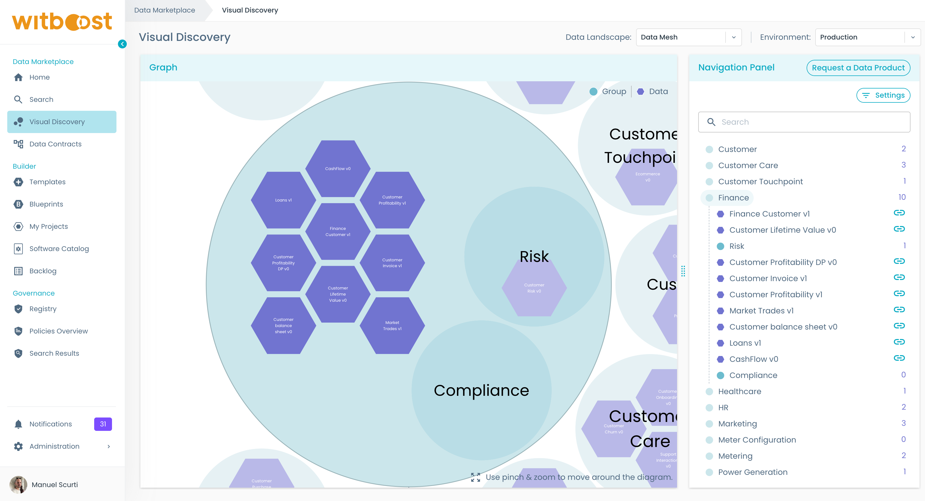
Task: Open the Registry shield icon
Action: click(x=18, y=309)
